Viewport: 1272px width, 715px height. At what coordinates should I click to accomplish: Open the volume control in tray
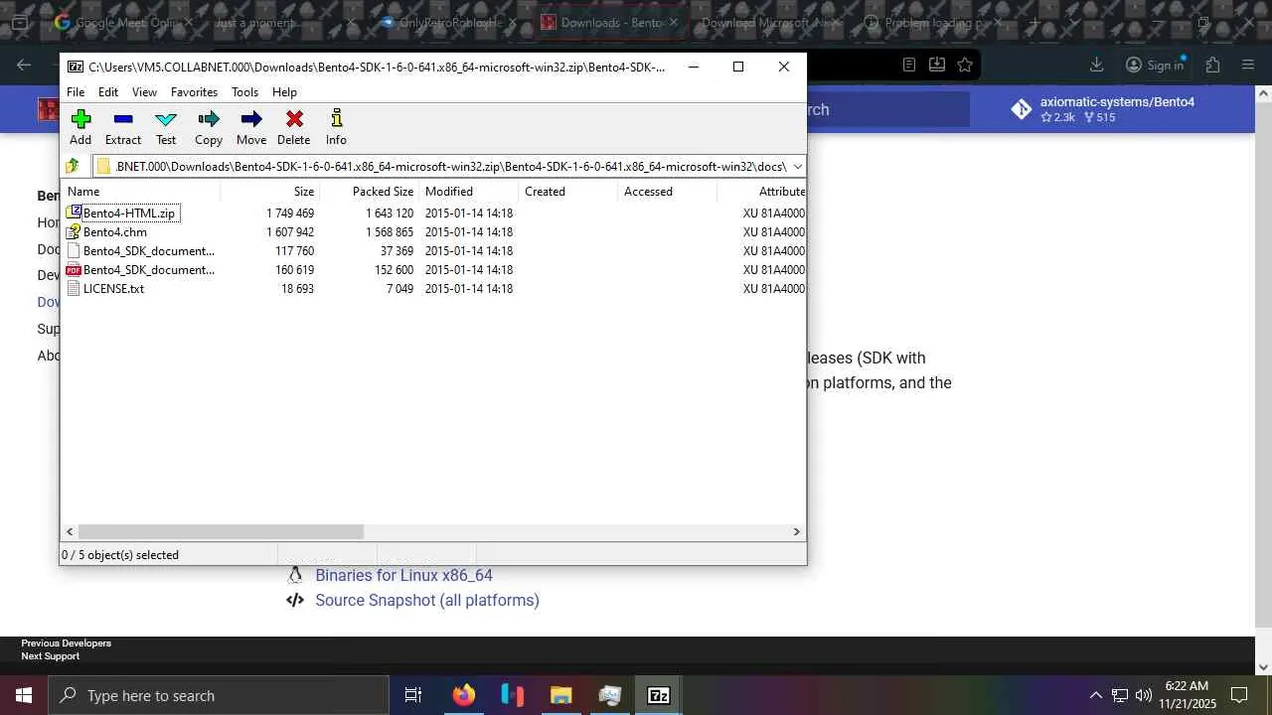[1144, 695]
